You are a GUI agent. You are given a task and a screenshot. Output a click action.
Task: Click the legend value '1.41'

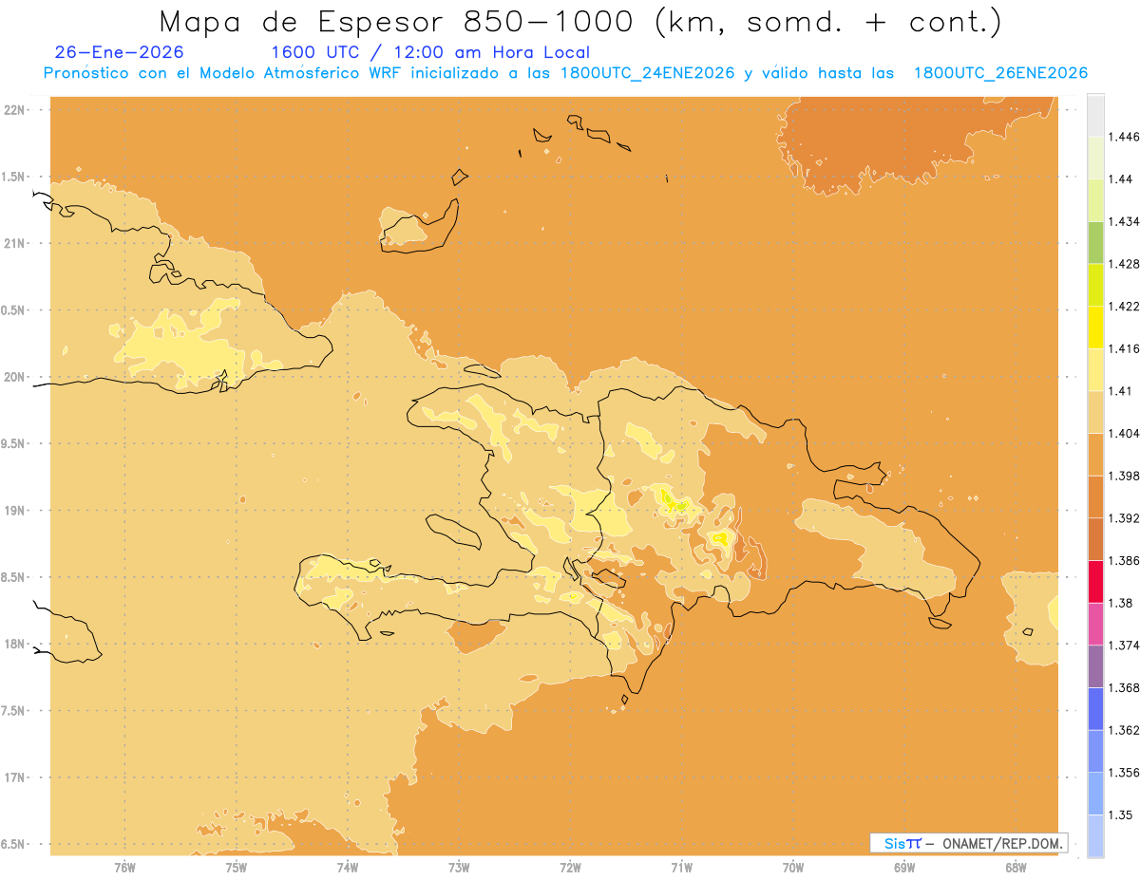click(1119, 390)
